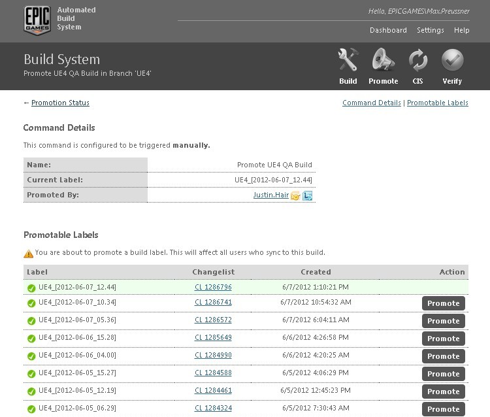Open changelist CL 1285649

point(213,337)
